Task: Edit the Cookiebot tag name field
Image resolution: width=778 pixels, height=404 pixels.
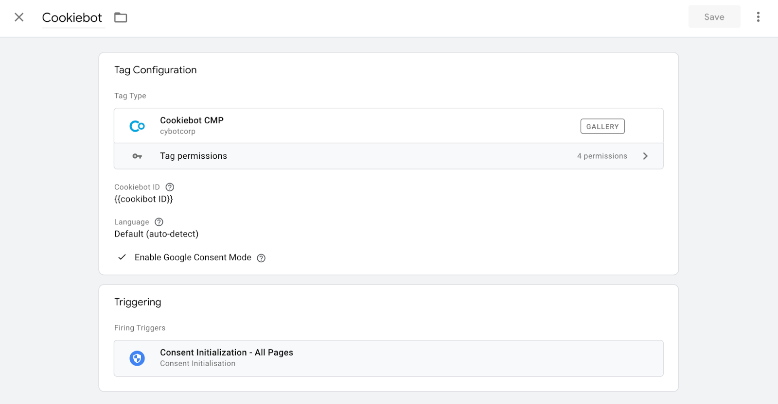Action: coord(73,17)
